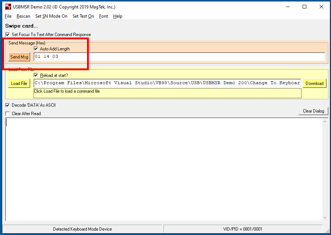Click the scrollbar down arrow in output area

point(325,218)
